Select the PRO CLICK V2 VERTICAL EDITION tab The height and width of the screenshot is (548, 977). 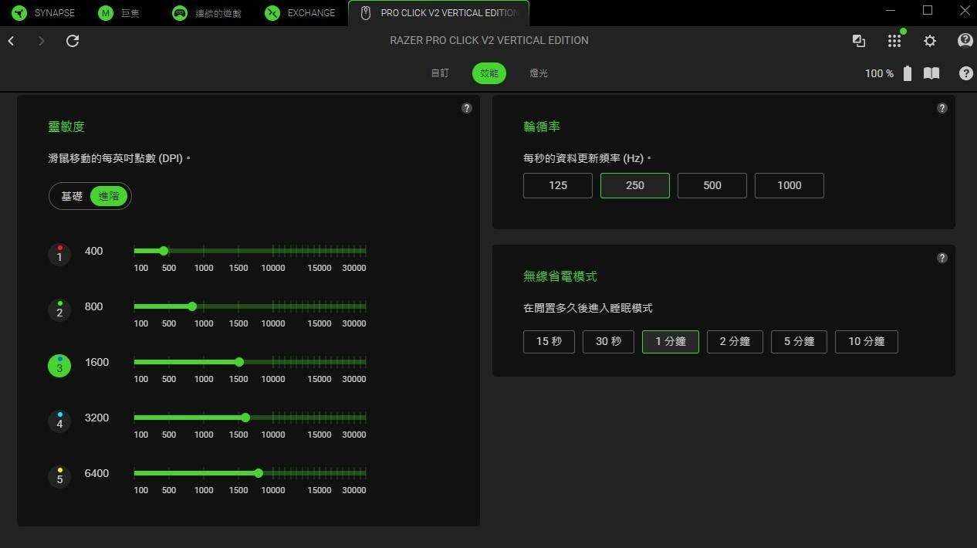pyautogui.click(x=439, y=13)
